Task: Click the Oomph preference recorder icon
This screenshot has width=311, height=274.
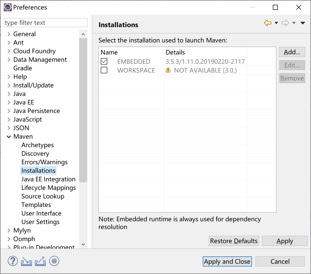Action: point(54,261)
